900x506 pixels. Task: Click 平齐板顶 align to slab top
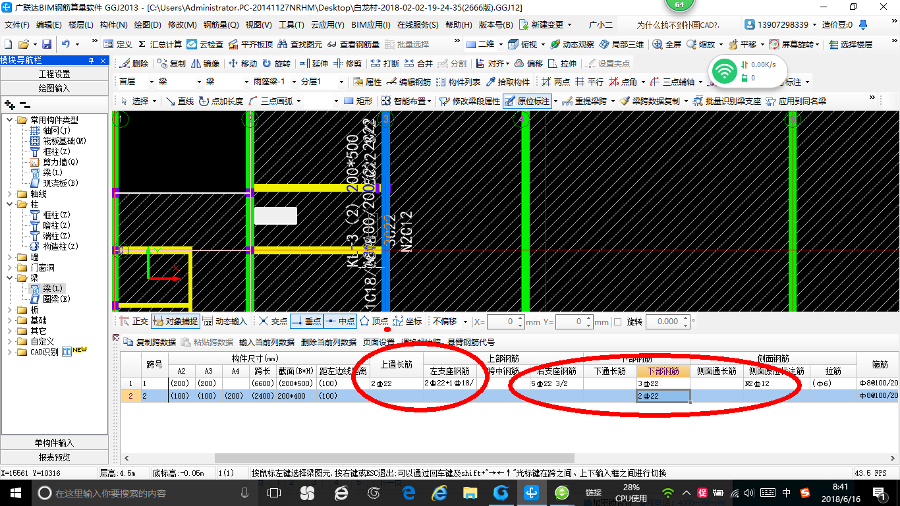click(x=250, y=44)
